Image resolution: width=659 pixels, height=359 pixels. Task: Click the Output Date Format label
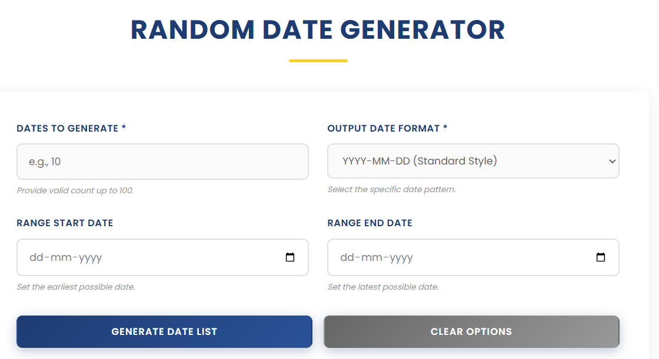[386, 128]
